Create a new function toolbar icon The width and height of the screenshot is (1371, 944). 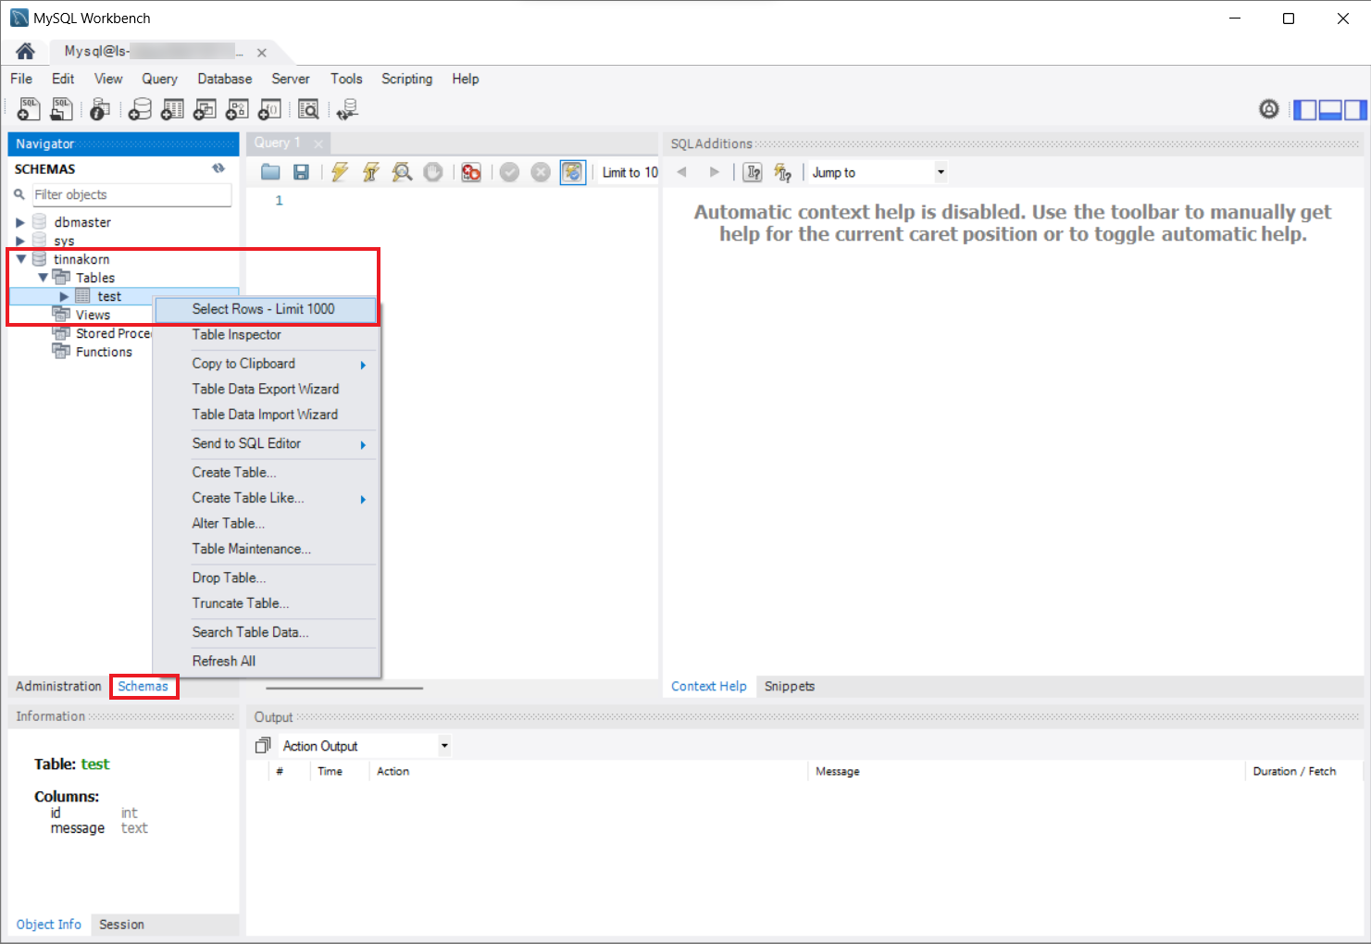click(x=269, y=109)
